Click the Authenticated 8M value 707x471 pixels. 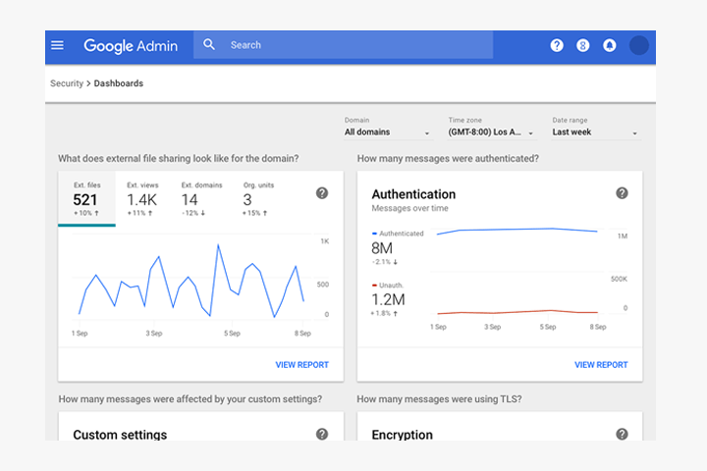click(x=382, y=248)
